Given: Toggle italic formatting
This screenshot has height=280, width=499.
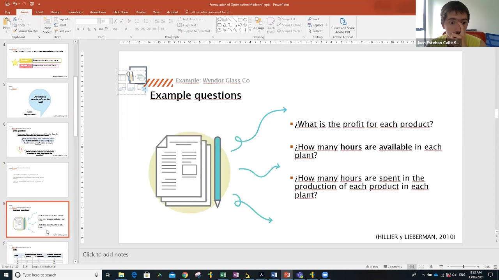Looking at the screenshot, I should tap(83, 29).
